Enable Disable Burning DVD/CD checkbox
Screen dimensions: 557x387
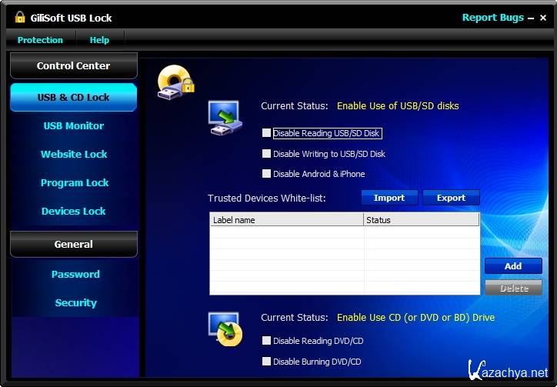[267, 362]
